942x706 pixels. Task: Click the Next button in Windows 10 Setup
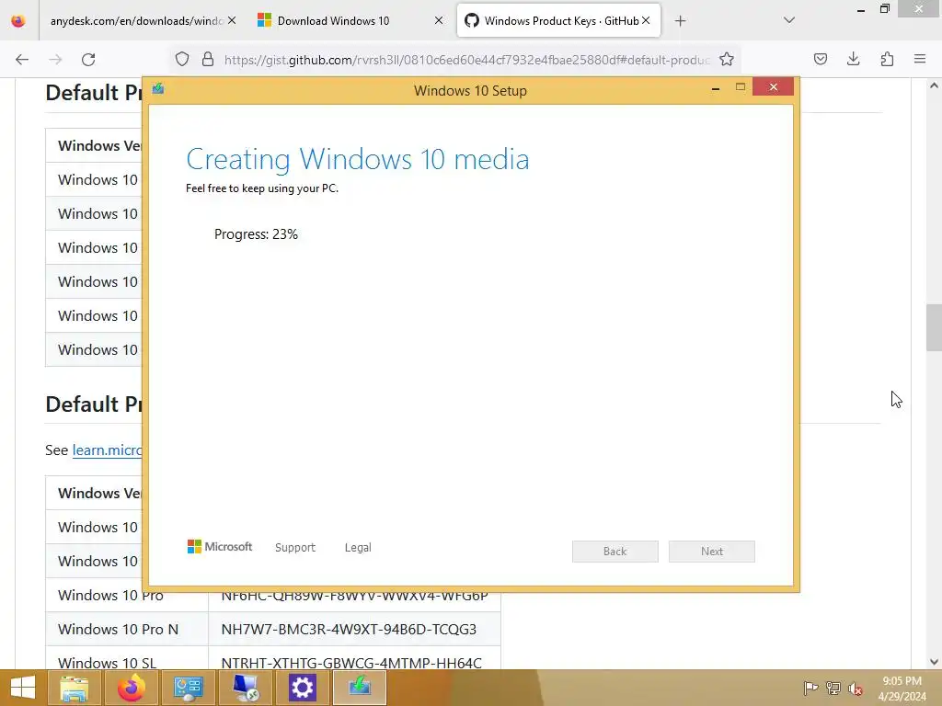pyautogui.click(x=712, y=552)
